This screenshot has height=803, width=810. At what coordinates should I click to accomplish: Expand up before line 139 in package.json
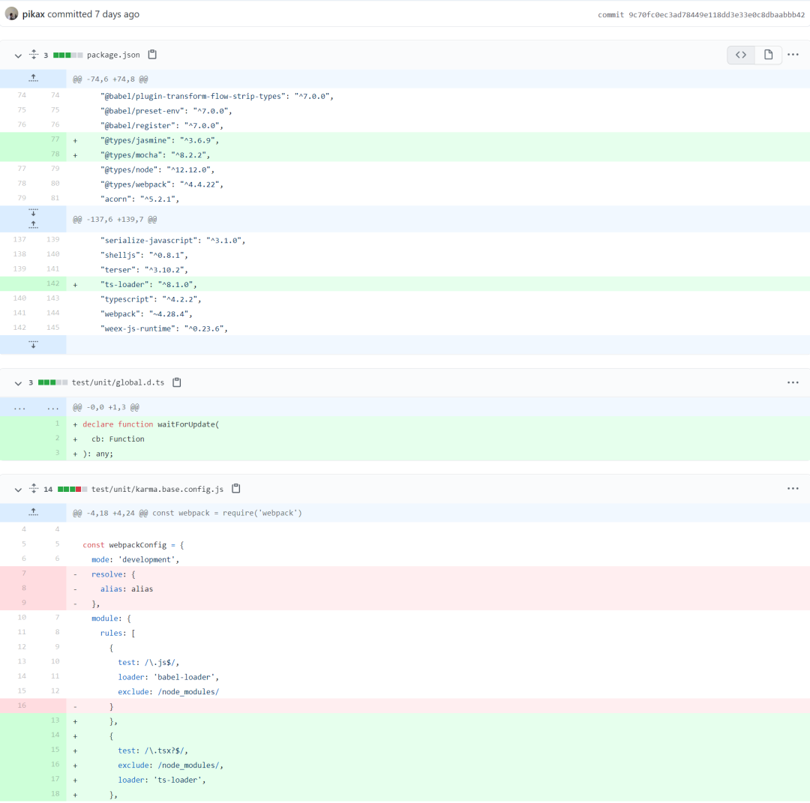pos(33,225)
